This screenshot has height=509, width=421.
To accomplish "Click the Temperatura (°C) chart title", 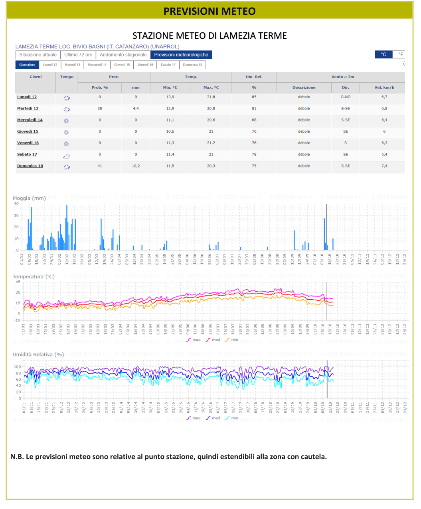I will tap(34, 276).
